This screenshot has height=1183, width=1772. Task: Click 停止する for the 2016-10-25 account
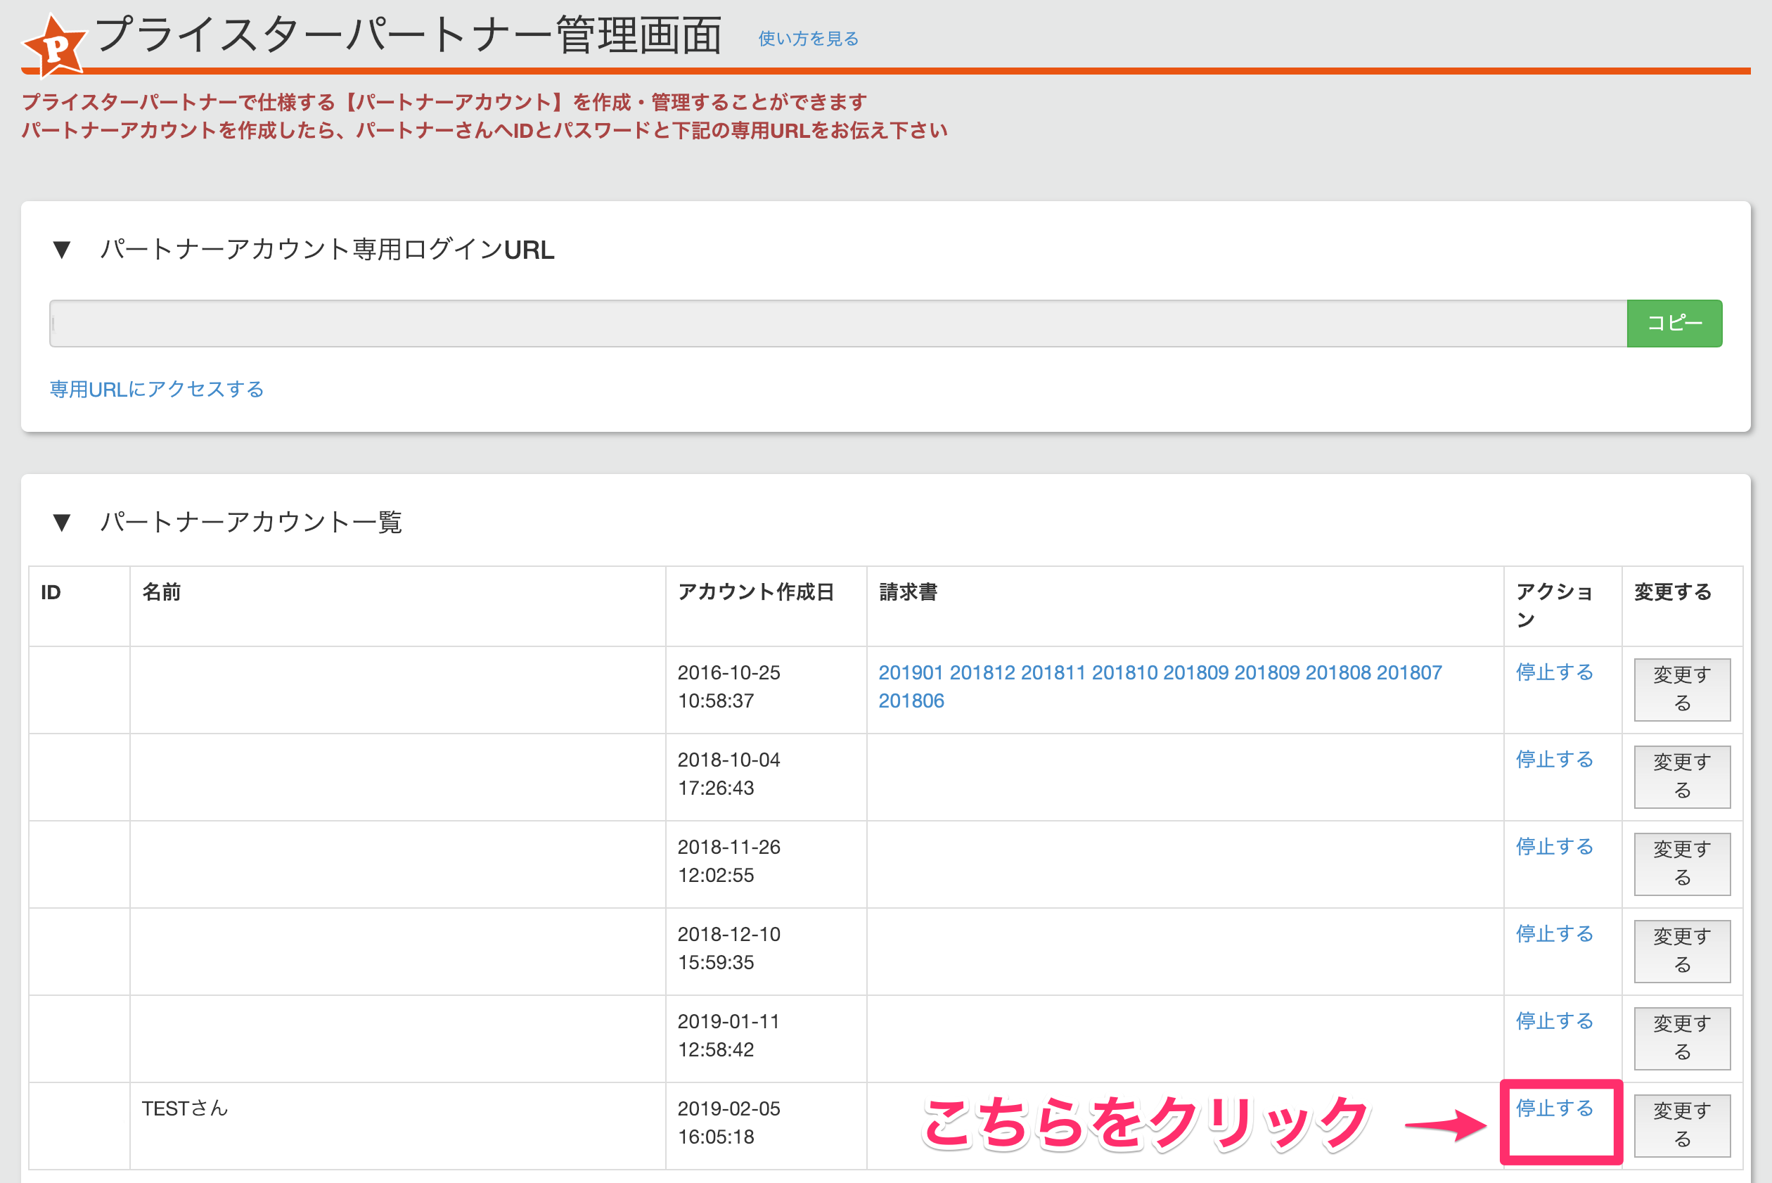tap(1555, 672)
